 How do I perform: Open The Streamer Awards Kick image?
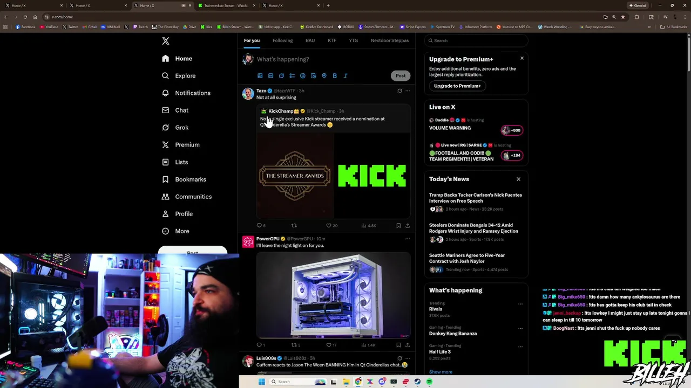[x=333, y=176]
